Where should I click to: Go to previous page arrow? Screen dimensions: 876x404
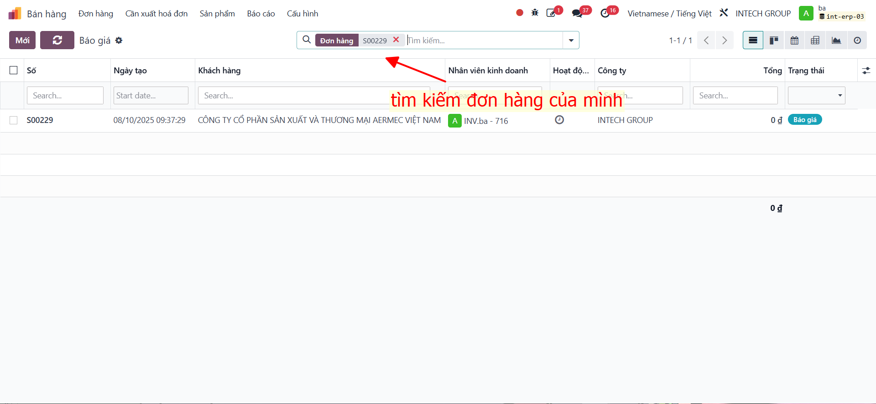tap(706, 40)
